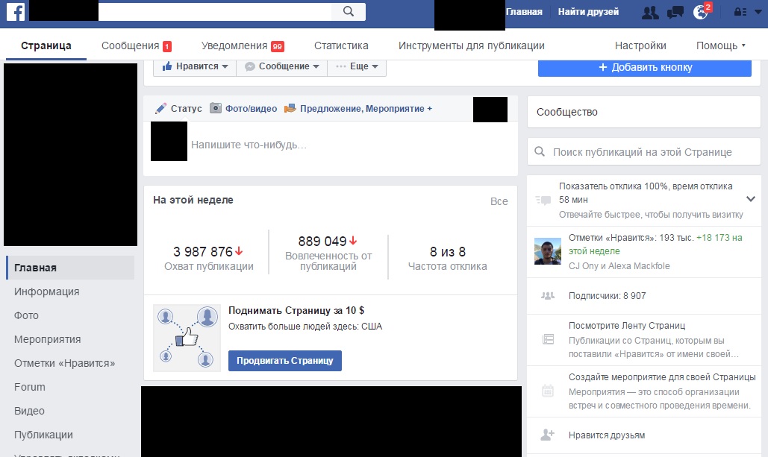Click the top Facebook search input field
Viewport: 768px width, 457px height.
tap(214, 12)
